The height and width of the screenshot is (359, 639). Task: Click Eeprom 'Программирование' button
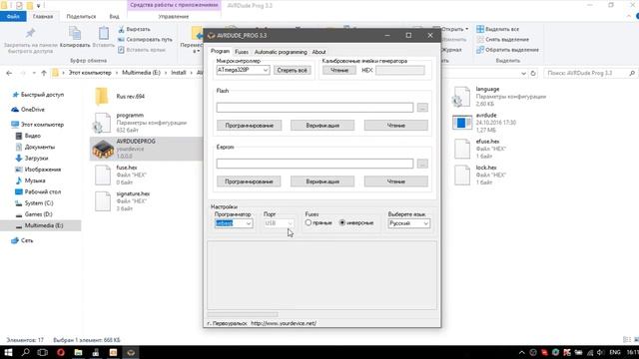coord(249,181)
